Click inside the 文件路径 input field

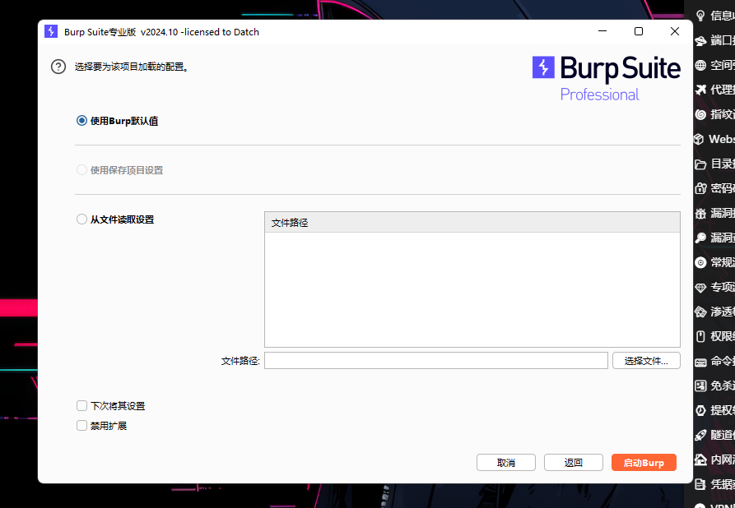[436, 360]
